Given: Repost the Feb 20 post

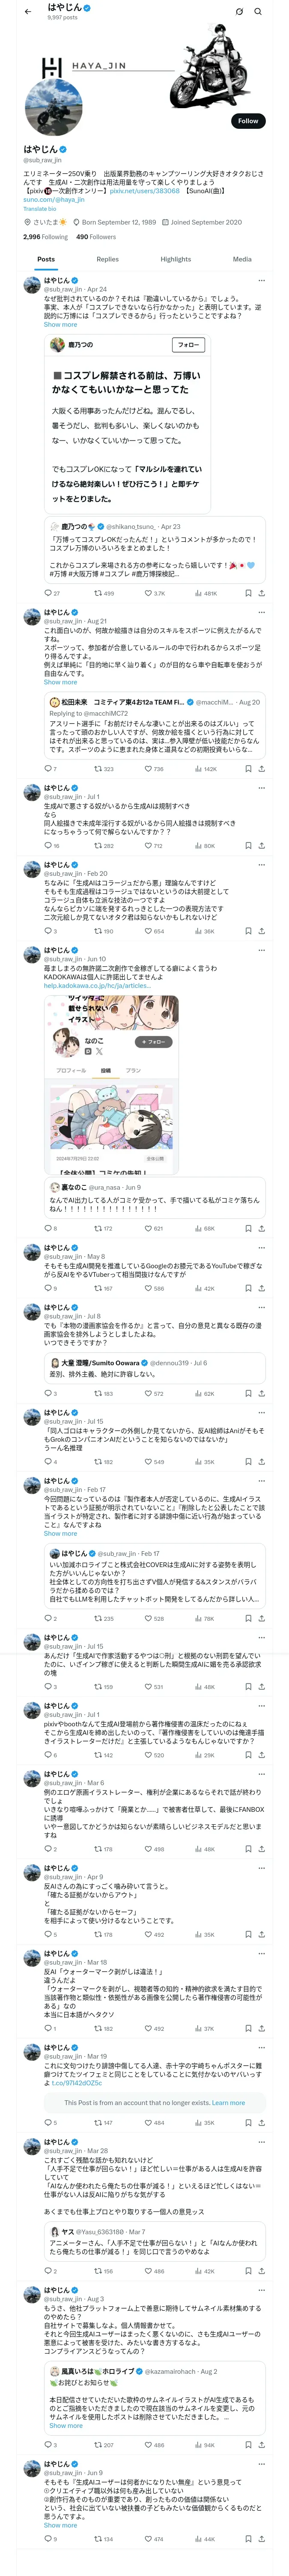Looking at the screenshot, I should coord(104,931).
